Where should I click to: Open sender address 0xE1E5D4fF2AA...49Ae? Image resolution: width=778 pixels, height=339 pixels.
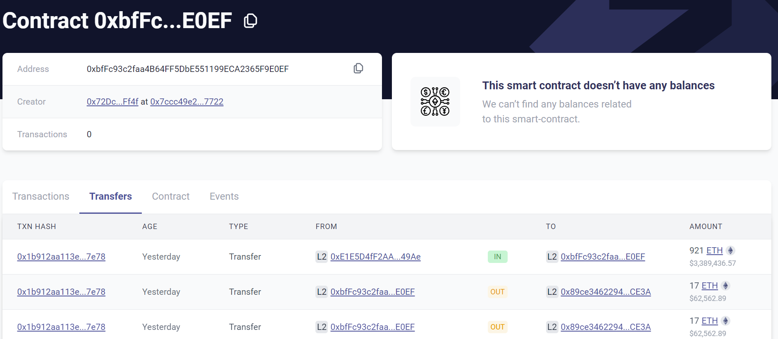coord(375,257)
